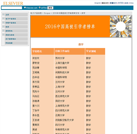
Task: Click the banner sunburst graphic
Action: [x=121, y=26]
